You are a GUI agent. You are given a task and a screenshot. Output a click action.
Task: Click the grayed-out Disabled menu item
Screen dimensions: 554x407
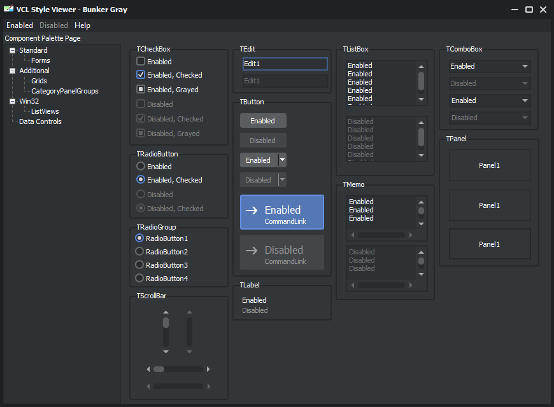(53, 25)
